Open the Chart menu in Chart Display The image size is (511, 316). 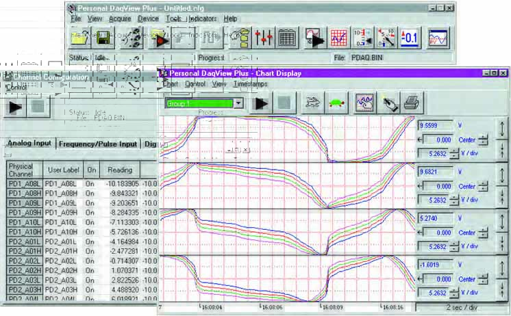171,84
